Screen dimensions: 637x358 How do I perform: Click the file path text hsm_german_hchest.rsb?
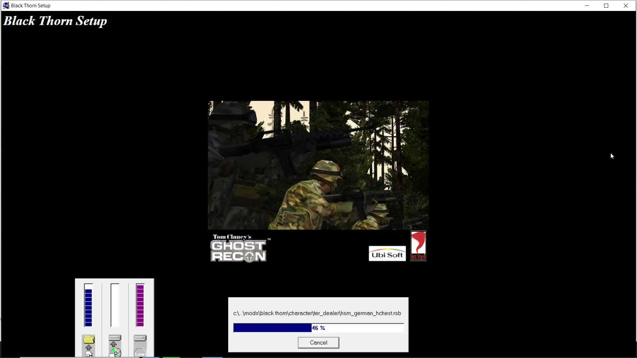[x=371, y=313]
